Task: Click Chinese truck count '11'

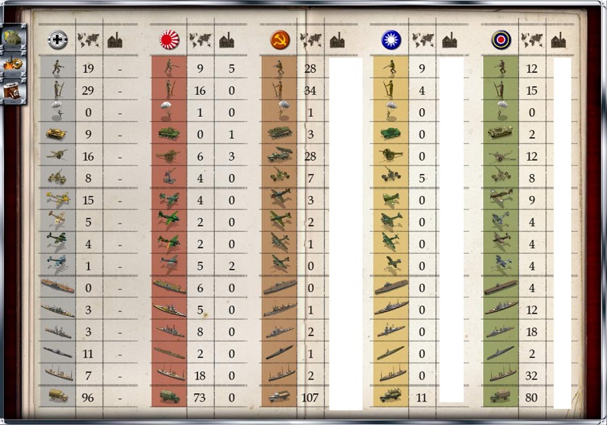Action: [421, 398]
